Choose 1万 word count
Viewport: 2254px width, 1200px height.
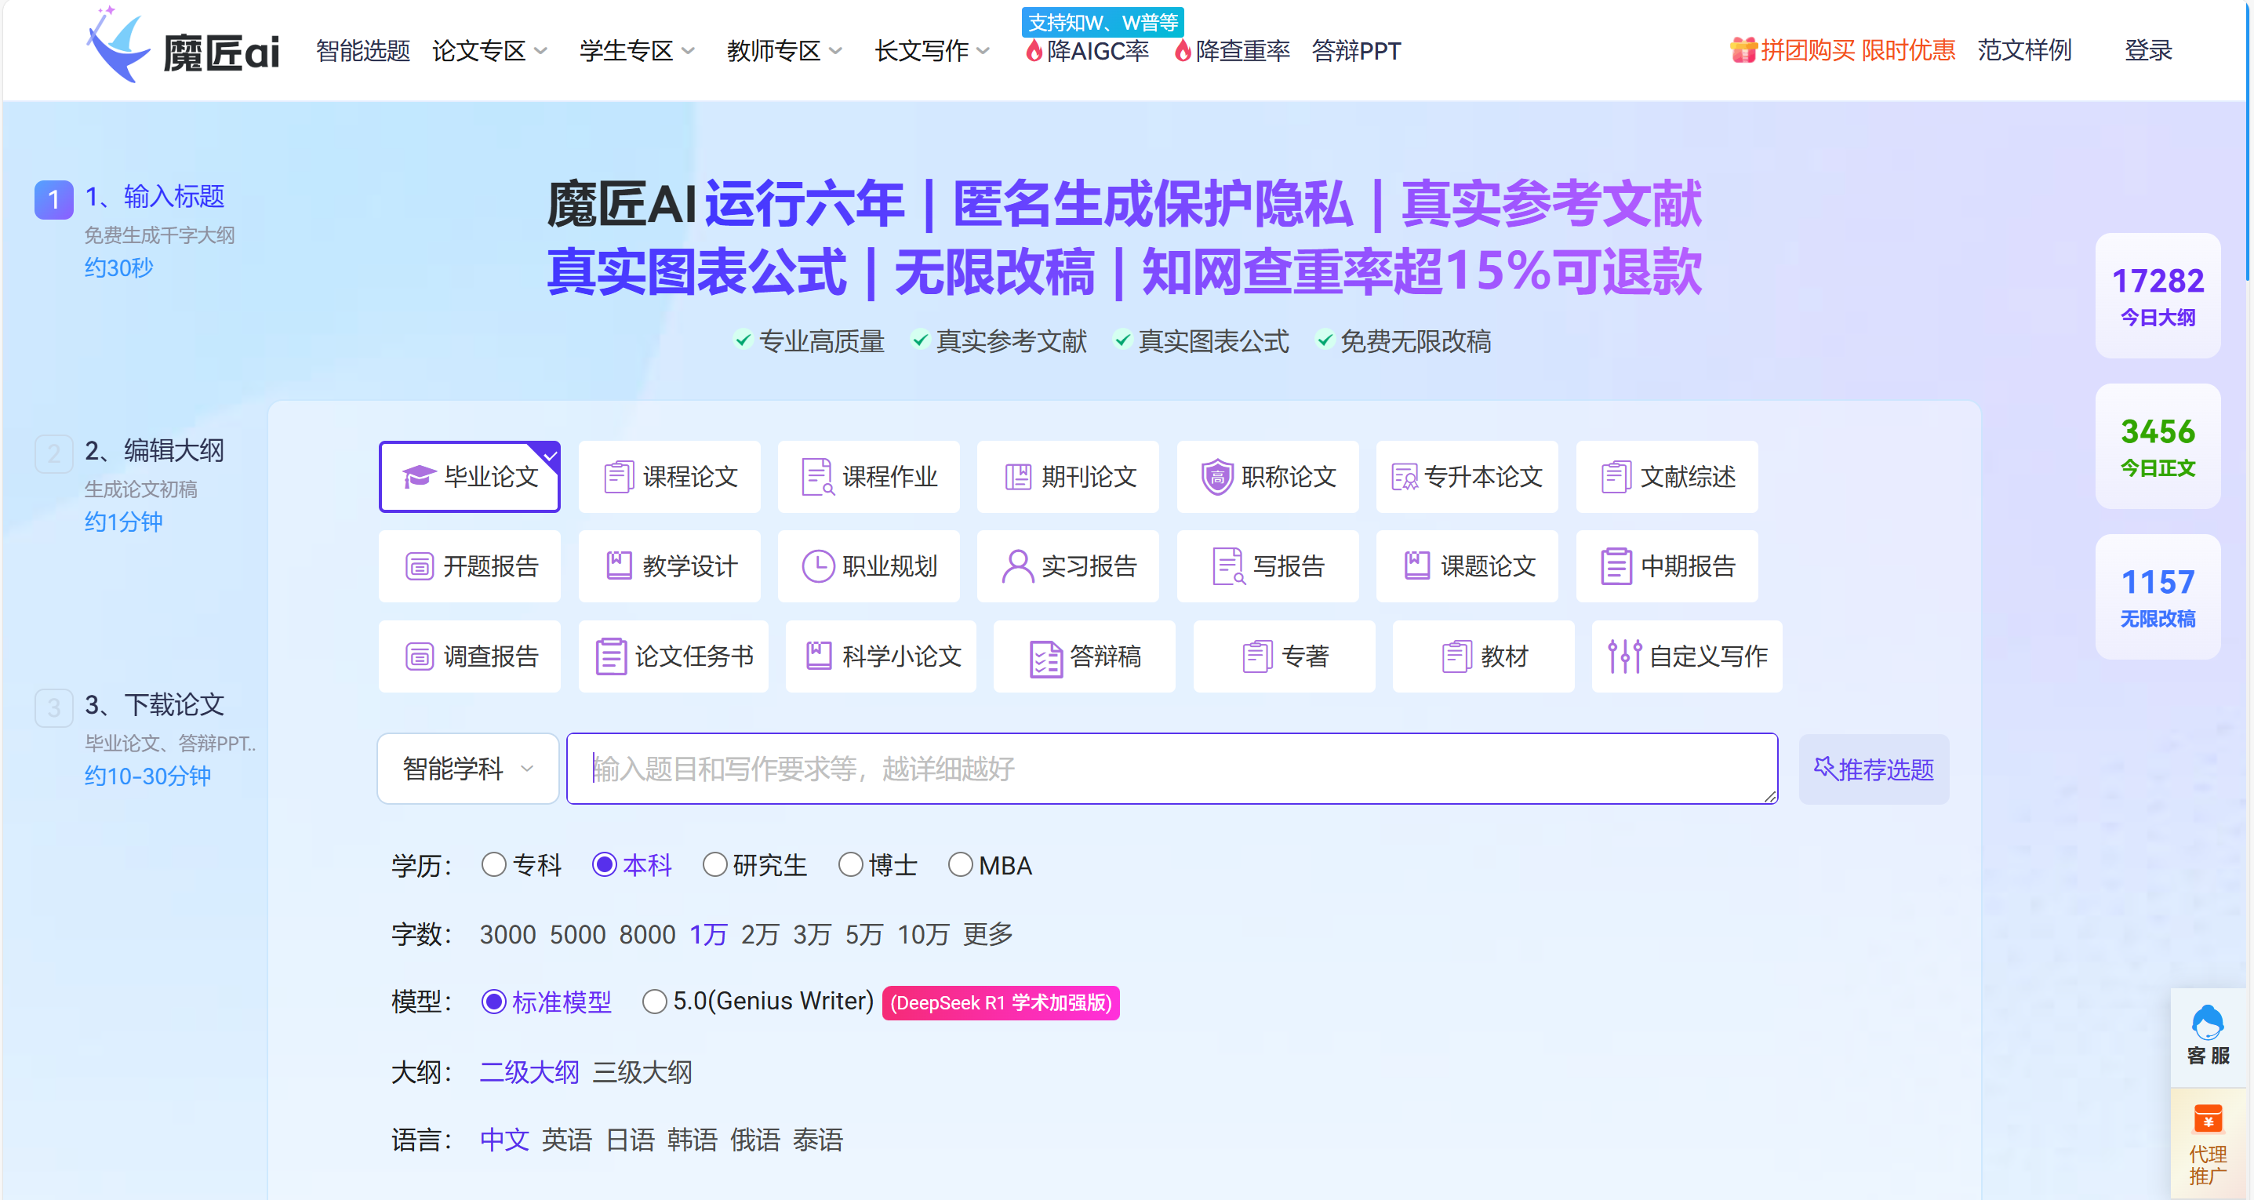(708, 935)
